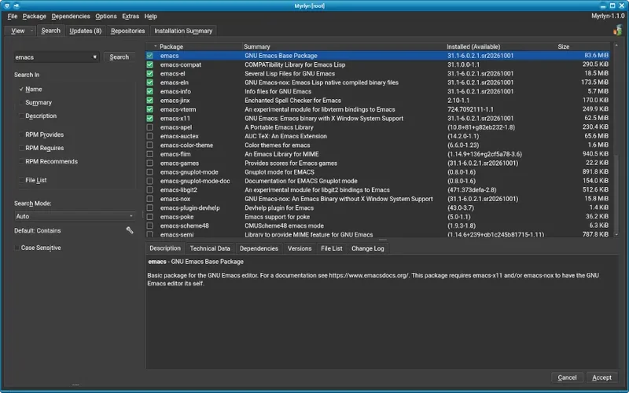Toggle the Name search-in checkbox

pos(21,90)
